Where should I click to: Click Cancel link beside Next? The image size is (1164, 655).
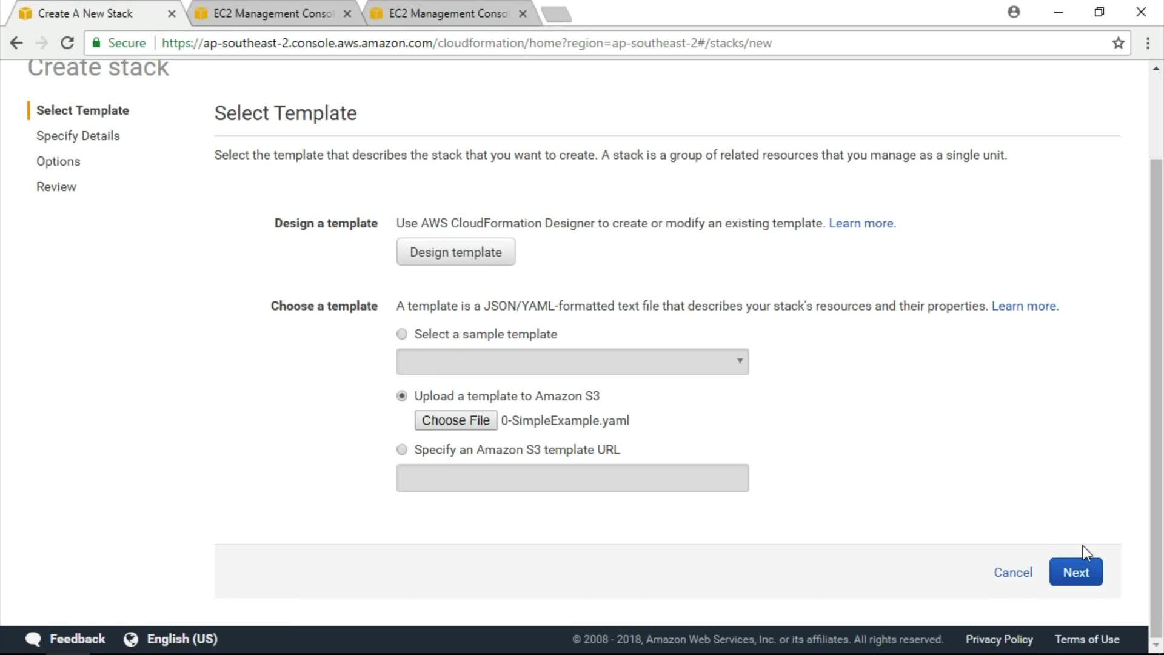(x=1012, y=572)
